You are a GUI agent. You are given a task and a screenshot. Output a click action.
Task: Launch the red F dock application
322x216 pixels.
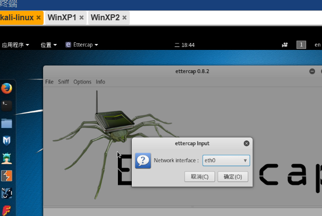[x=6, y=210]
